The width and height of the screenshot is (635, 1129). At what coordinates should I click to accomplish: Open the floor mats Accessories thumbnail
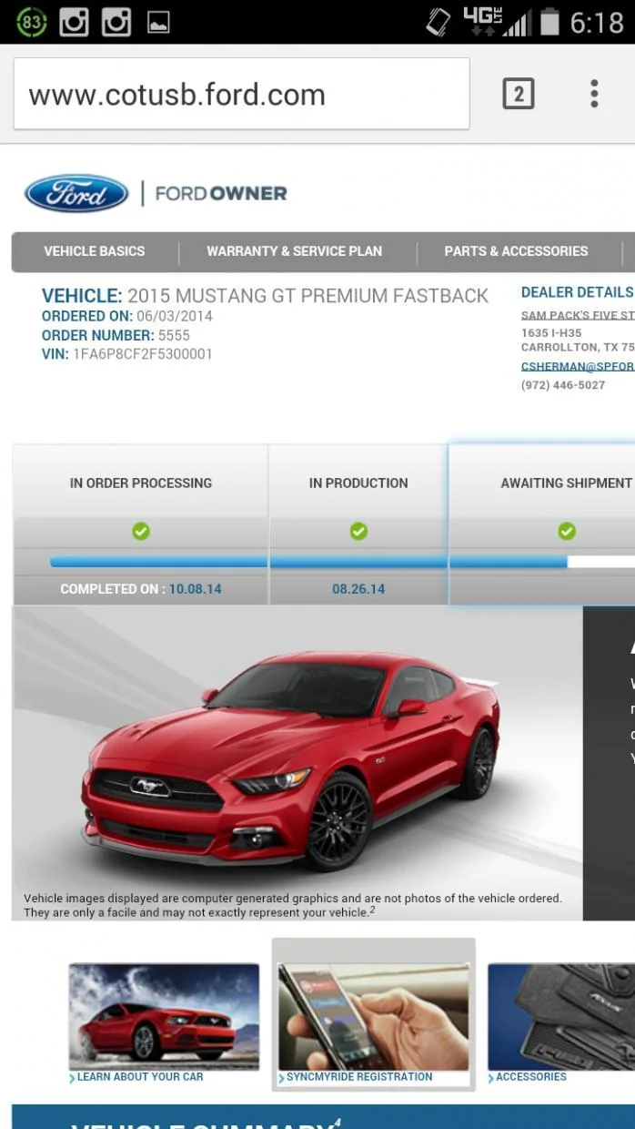561,1016
